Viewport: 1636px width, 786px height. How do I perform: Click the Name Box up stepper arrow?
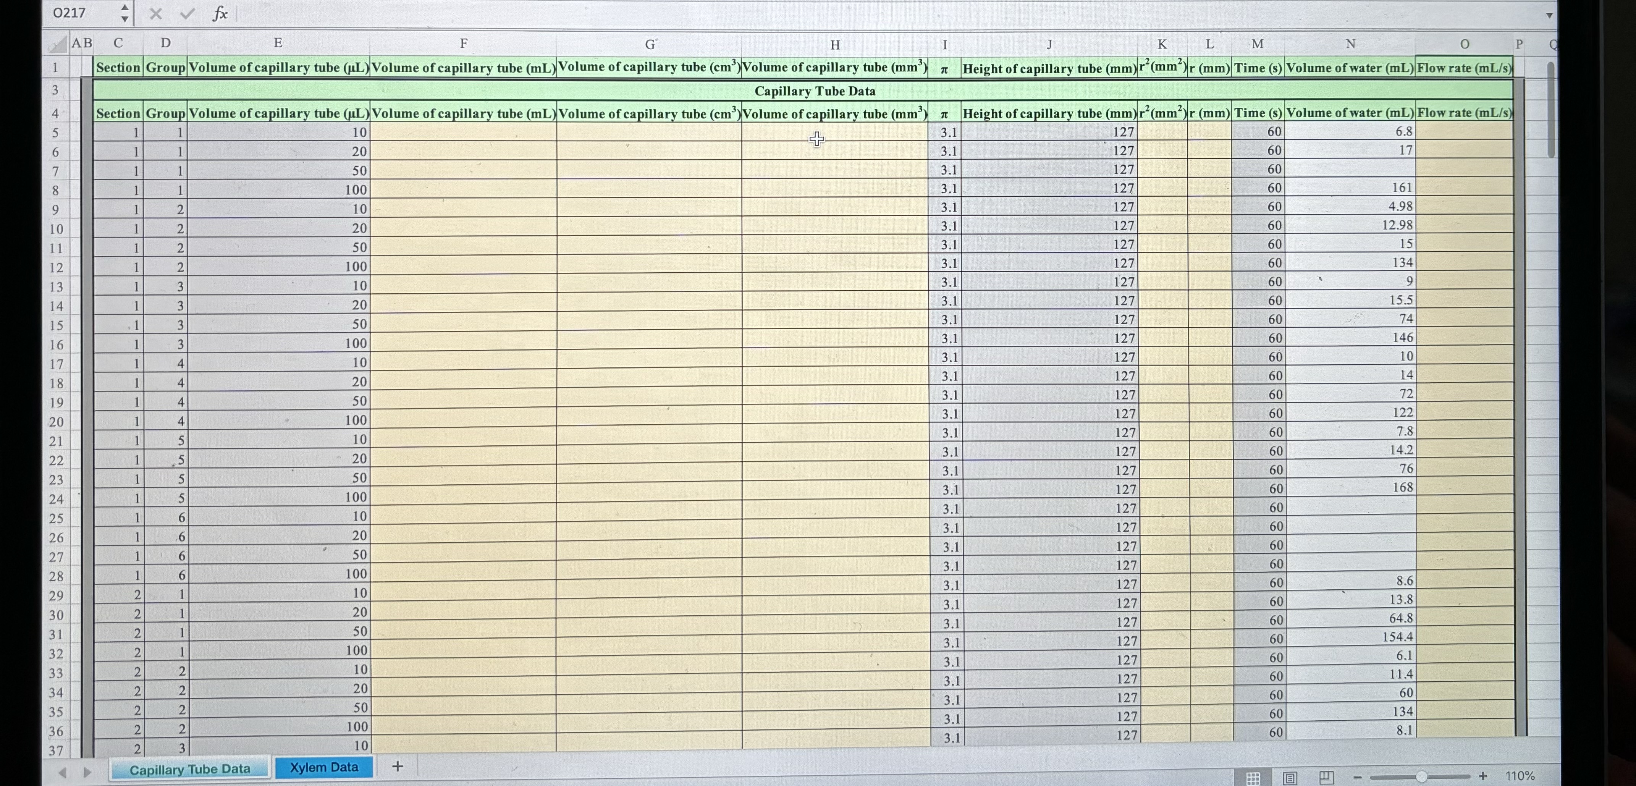coord(126,8)
